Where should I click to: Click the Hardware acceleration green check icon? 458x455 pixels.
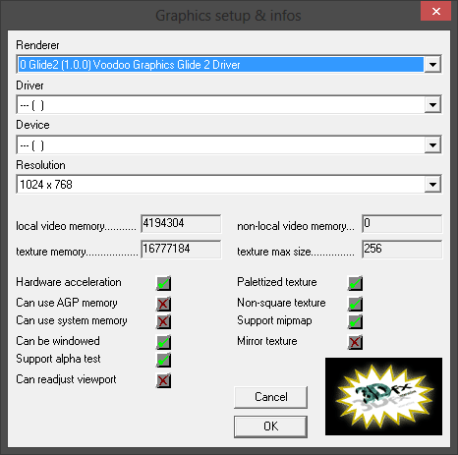163,283
